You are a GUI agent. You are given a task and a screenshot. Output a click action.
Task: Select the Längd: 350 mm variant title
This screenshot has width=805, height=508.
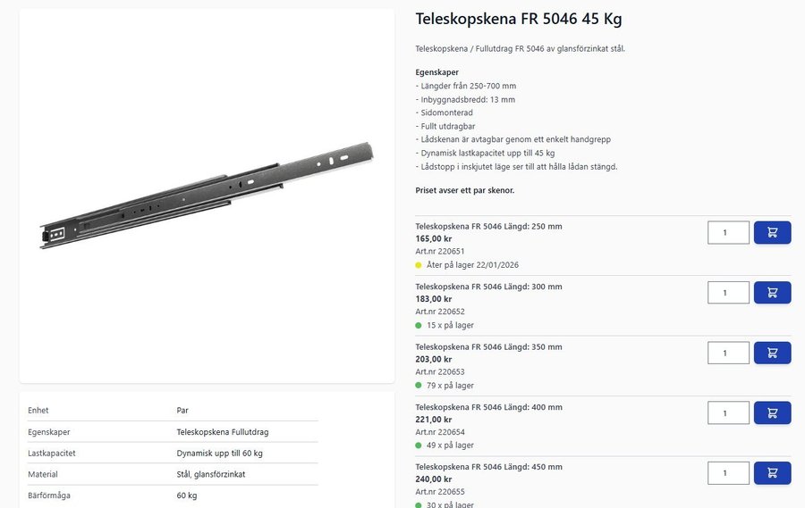488,346
